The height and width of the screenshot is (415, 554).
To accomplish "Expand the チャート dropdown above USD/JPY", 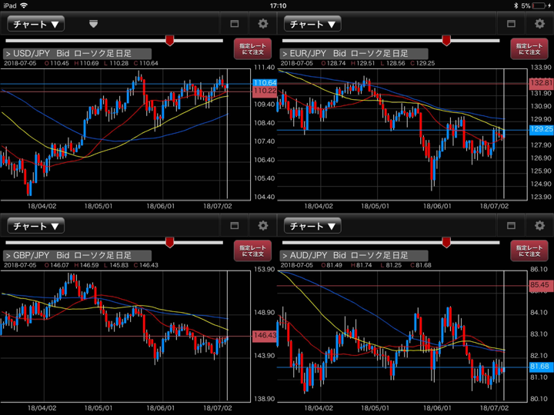I will pos(36,25).
